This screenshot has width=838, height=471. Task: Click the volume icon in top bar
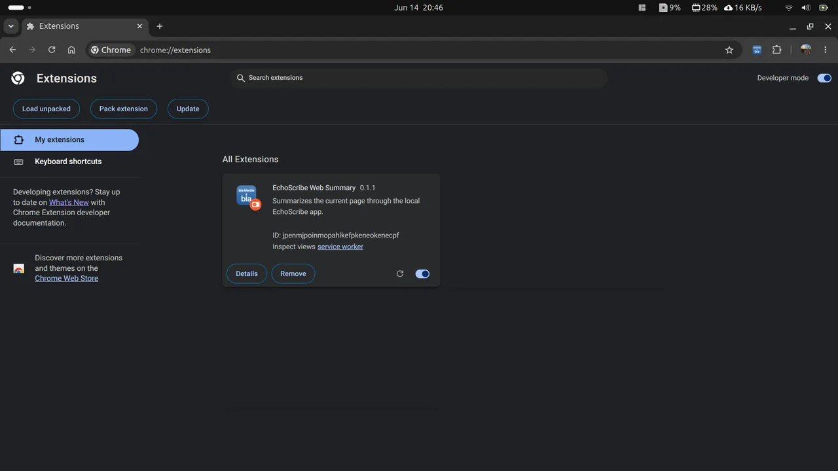(805, 8)
